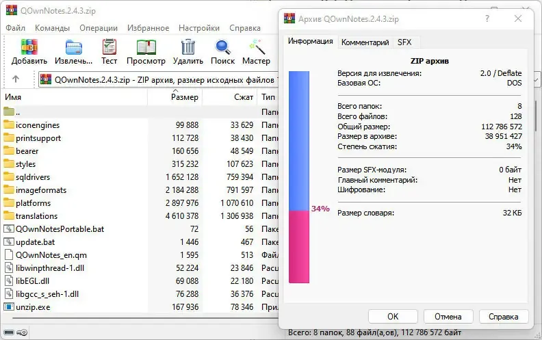Screen dimensions: 542x340
Task: Click OK in the archive dialog
Action: click(x=393, y=317)
